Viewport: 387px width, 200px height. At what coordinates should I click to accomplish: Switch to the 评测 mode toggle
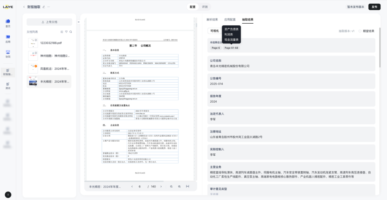point(205,7)
